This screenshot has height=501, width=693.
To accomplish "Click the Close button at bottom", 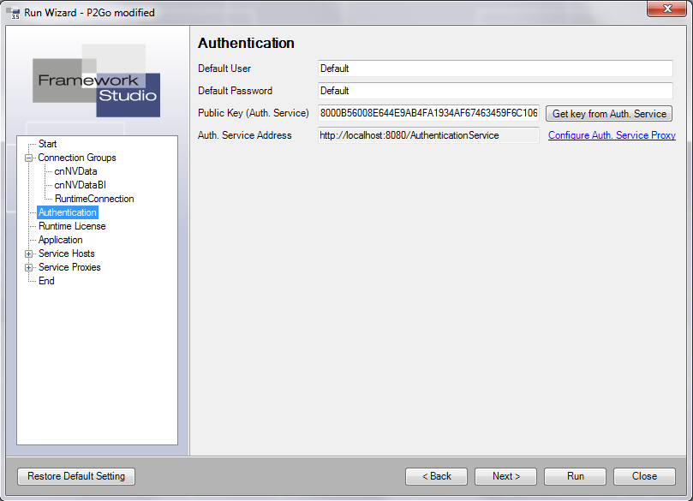I will pyautogui.click(x=644, y=476).
